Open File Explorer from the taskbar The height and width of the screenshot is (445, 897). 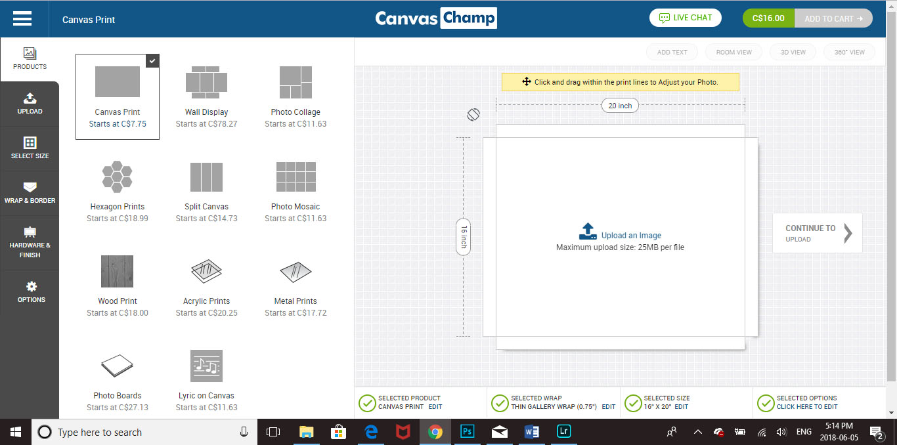pos(306,432)
